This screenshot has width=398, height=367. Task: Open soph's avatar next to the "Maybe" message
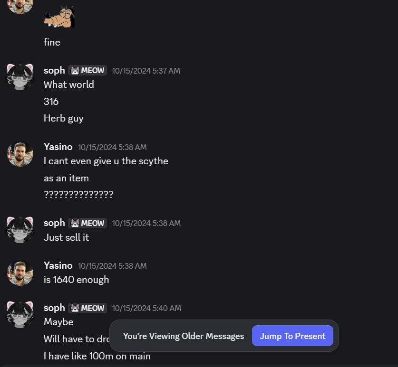pyautogui.click(x=20, y=315)
